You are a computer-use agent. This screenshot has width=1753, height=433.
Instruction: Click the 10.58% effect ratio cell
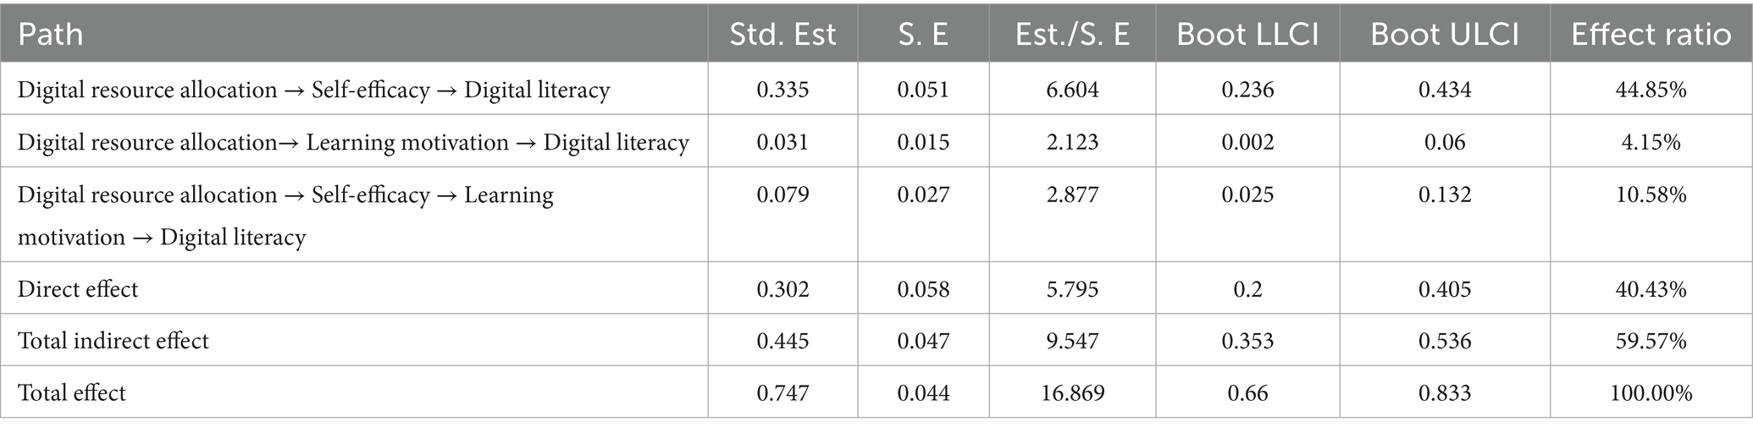pos(1651,195)
